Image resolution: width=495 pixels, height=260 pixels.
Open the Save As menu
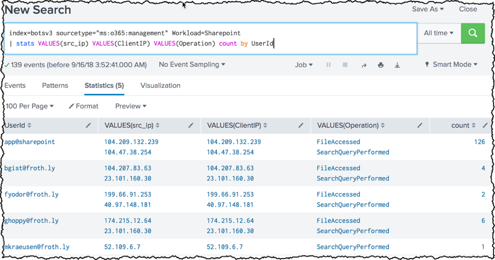(x=428, y=9)
